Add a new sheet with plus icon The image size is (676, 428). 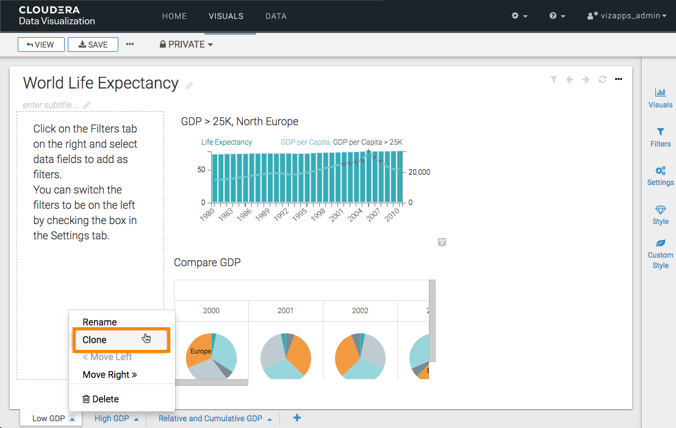[297, 418]
